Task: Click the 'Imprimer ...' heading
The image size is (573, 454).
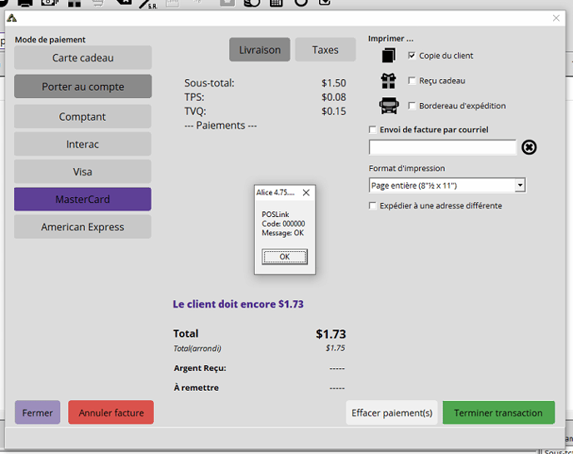Action: 391,39
